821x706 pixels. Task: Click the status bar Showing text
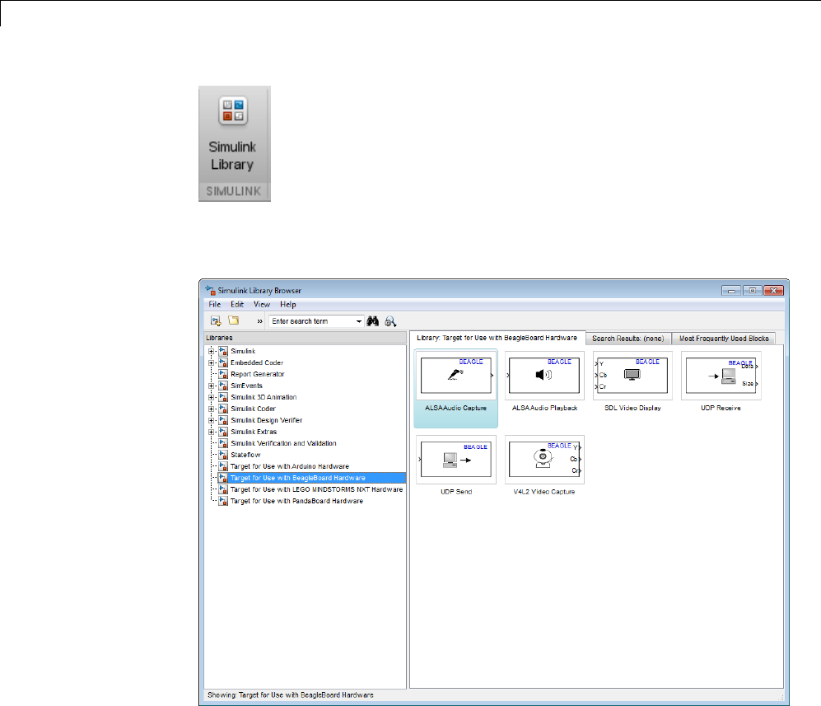click(291, 695)
